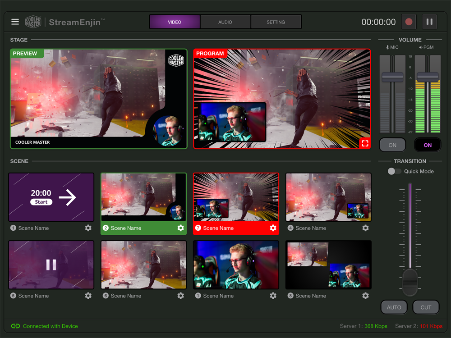
Task: Select the green-bordered scene 2 thumbnail
Action: pyautogui.click(x=143, y=197)
